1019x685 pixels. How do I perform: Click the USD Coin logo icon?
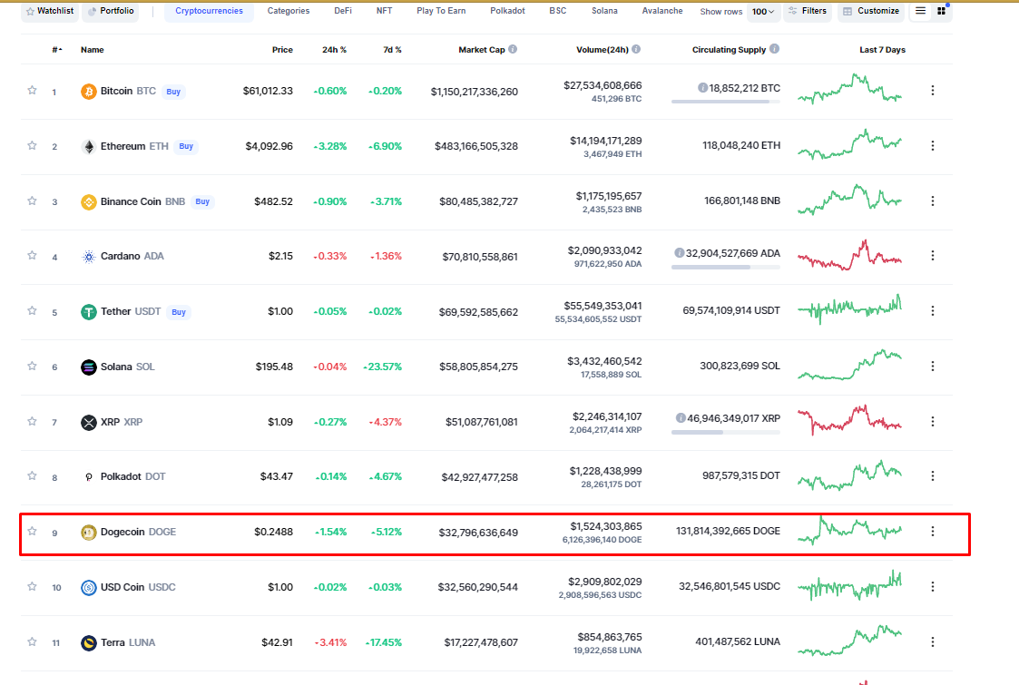pyautogui.click(x=88, y=588)
